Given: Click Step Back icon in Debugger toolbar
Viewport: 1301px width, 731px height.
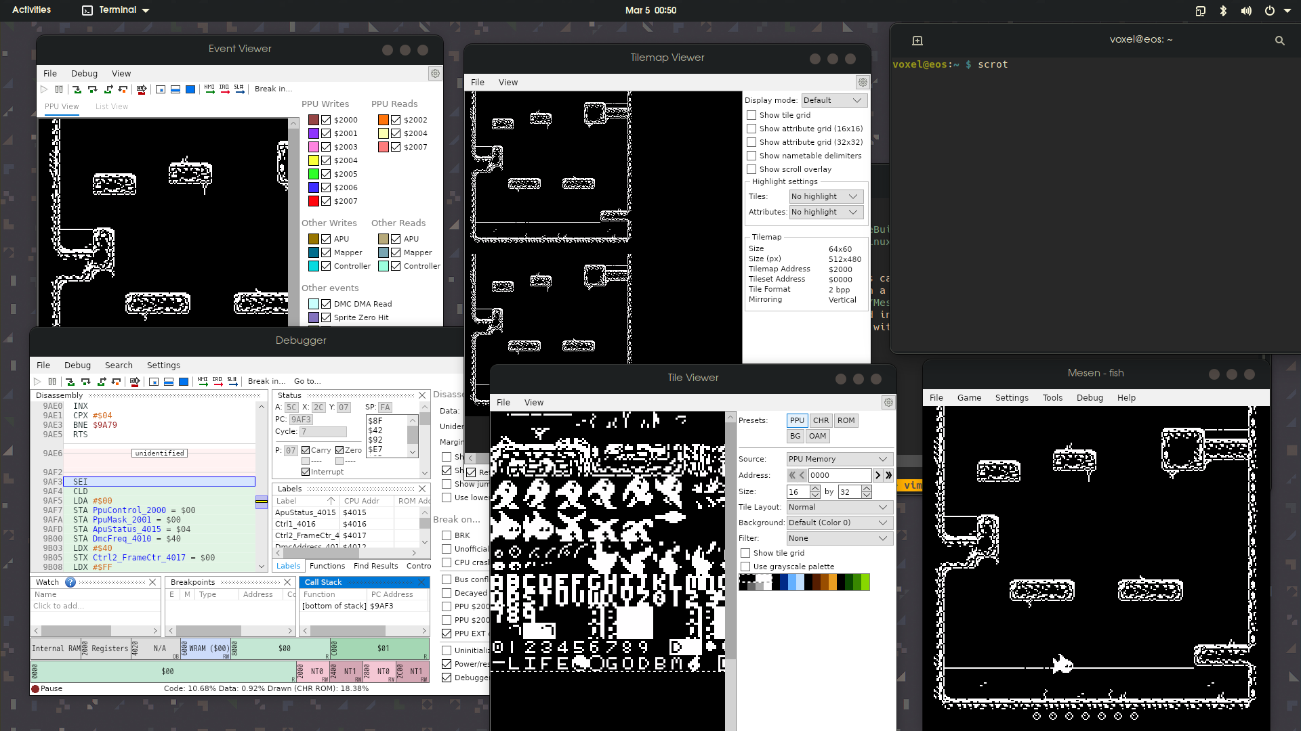Looking at the screenshot, I should (x=117, y=382).
